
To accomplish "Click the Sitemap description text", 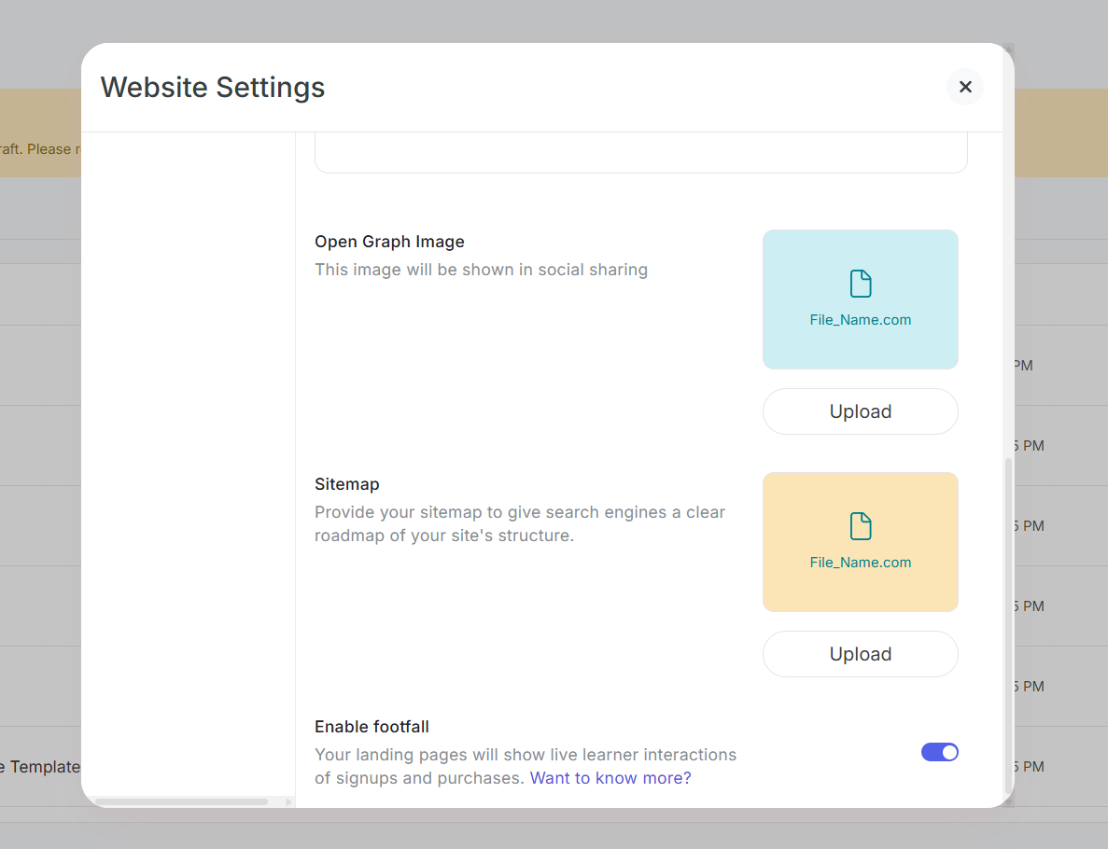I will pyautogui.click(x=519, y=524).
